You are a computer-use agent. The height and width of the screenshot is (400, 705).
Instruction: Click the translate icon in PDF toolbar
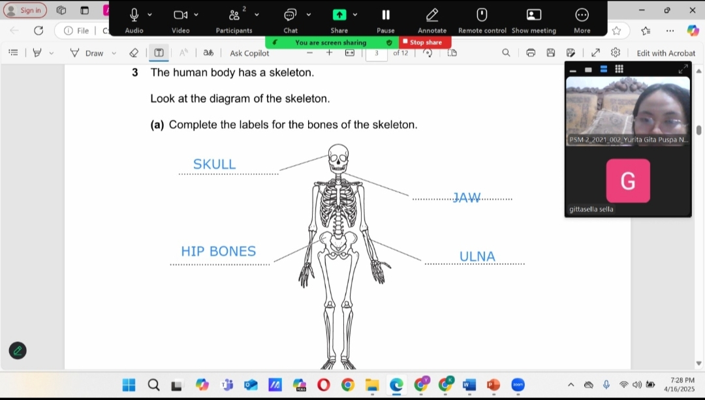click(208, 53)
